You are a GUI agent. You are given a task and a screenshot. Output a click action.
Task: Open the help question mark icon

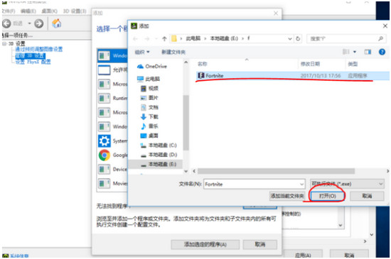[x=382, y=52]
